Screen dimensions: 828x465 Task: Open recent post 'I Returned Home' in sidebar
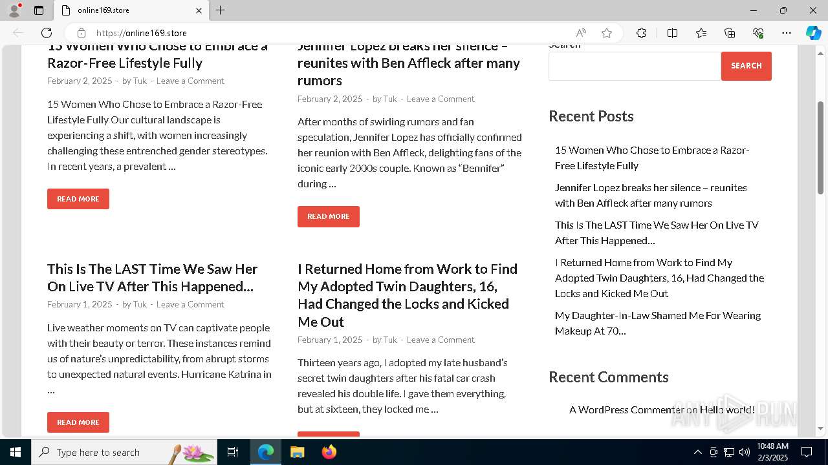(x=659, y=278)
